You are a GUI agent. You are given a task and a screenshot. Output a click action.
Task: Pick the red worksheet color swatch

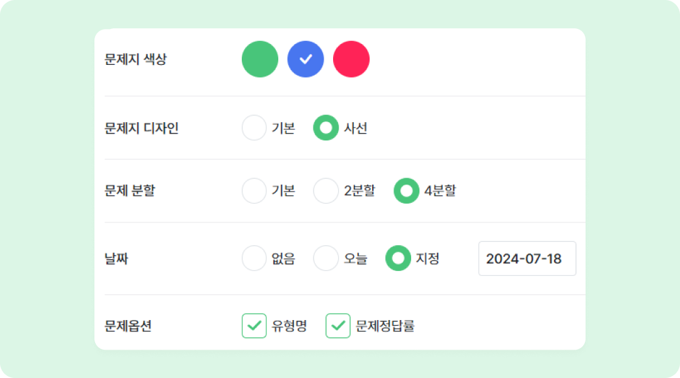[x=351, y=59]
